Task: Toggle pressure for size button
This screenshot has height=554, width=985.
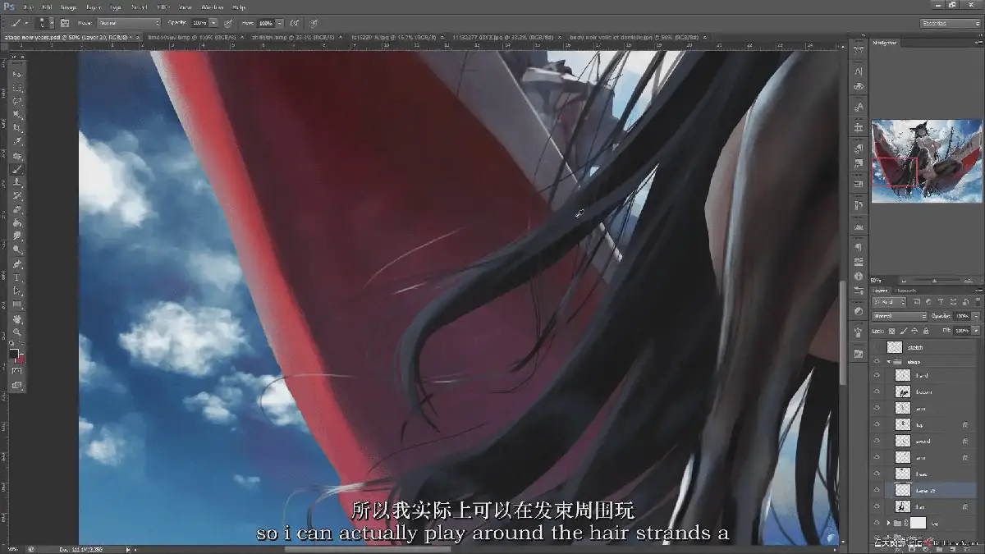Action: tap(314, 23)
